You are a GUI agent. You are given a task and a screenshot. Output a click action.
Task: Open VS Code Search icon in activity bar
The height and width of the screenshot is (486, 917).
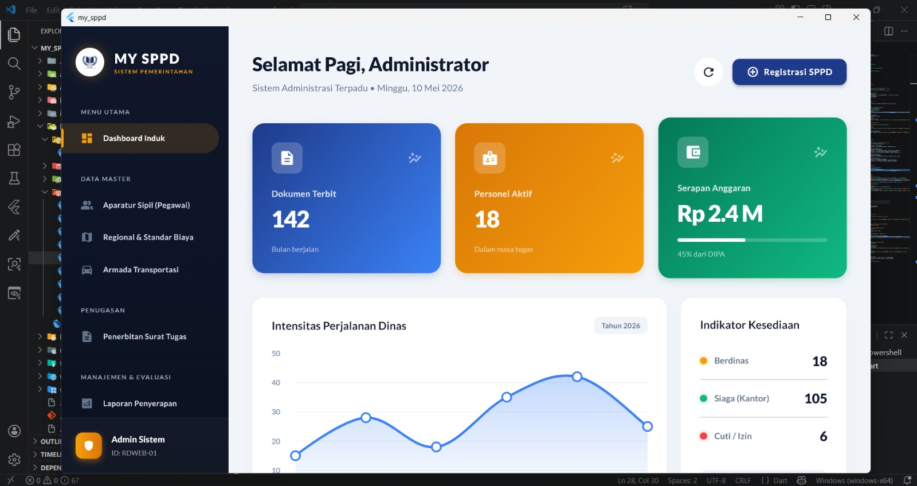(x=14, y=63)
